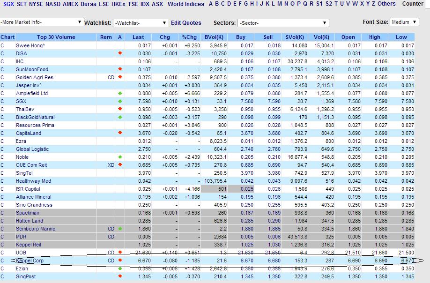The height and width of the screenshot is (283, 430).
Task: Open the AMEX market tab
Action: coord(70,4)
